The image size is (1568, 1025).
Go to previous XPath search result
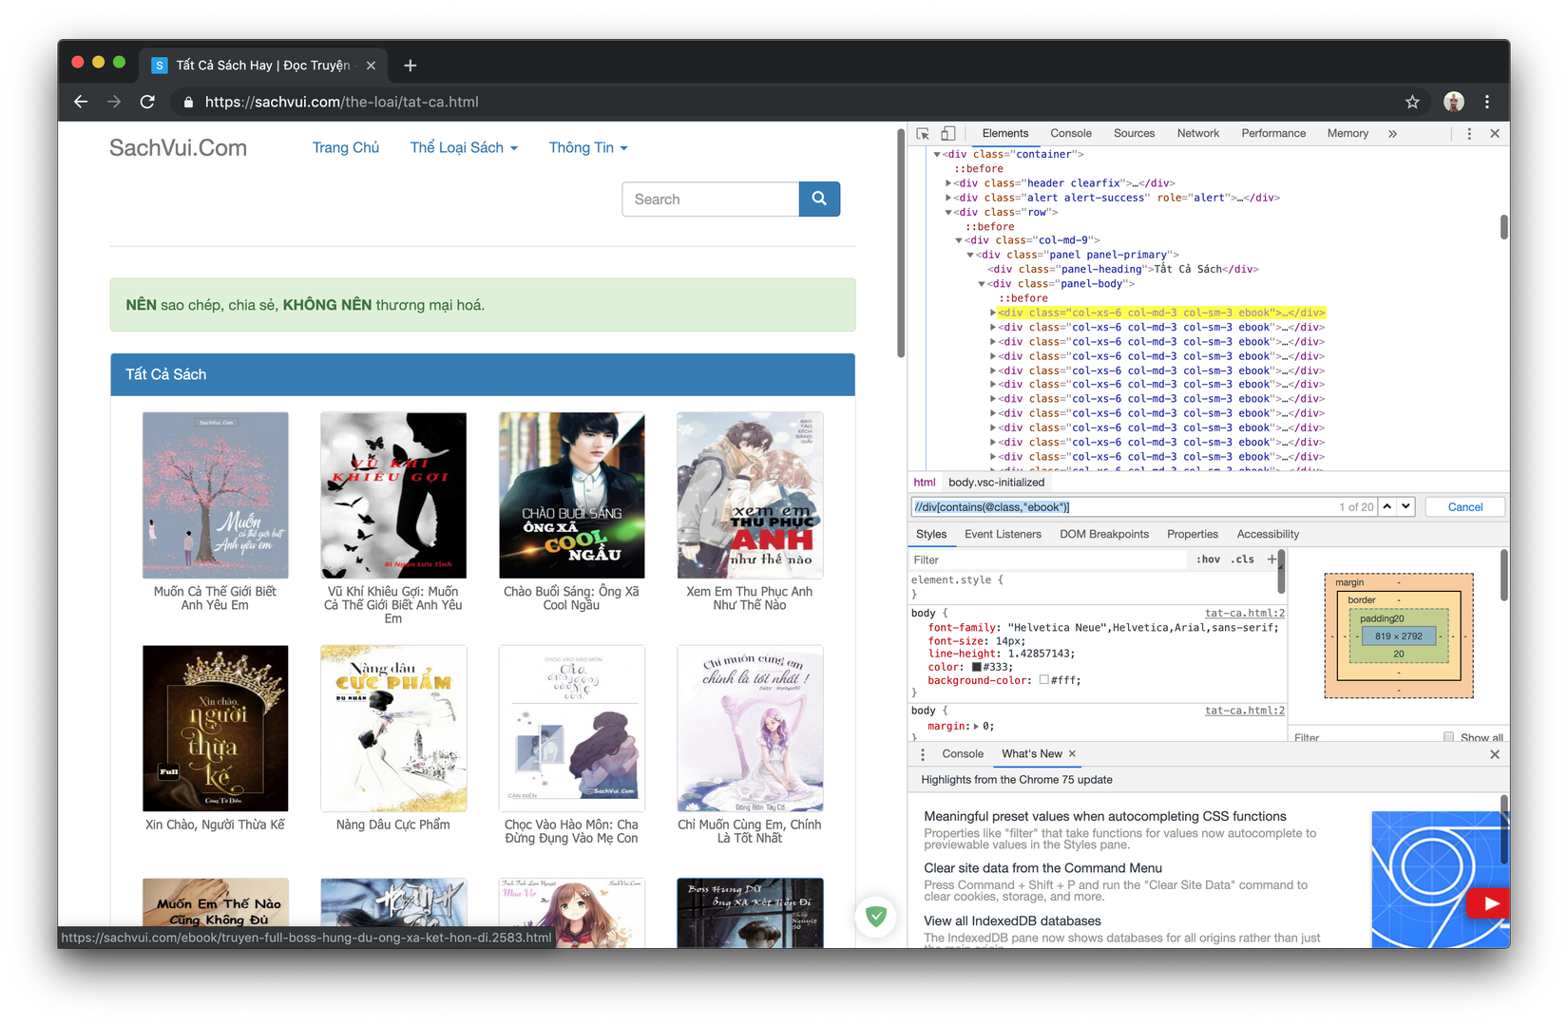[1387, 506]
